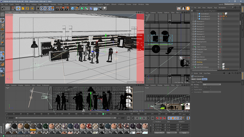244x137 pixels.
Task: Toggle visibility dots for Mannequin 3
Action: point(220,34)
